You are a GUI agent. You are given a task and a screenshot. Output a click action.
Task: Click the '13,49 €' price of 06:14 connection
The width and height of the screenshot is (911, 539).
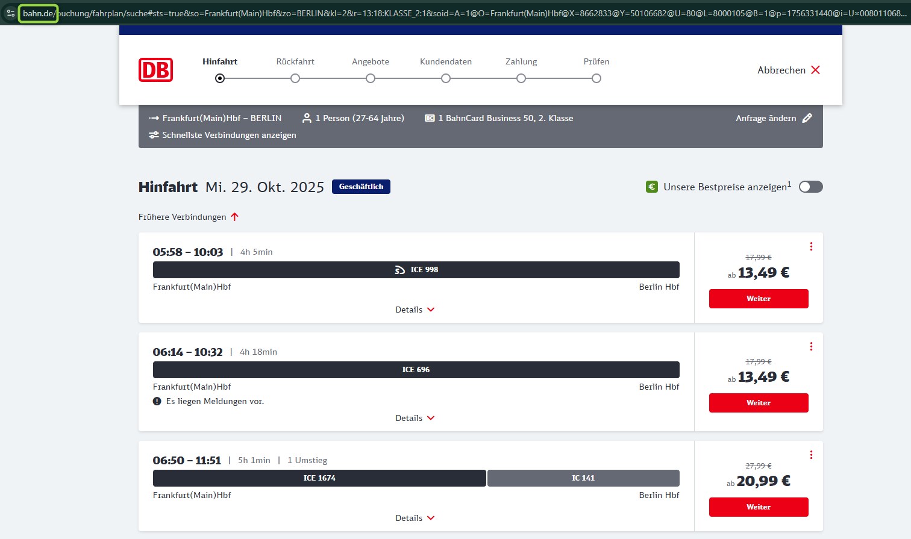coord(763,377)
